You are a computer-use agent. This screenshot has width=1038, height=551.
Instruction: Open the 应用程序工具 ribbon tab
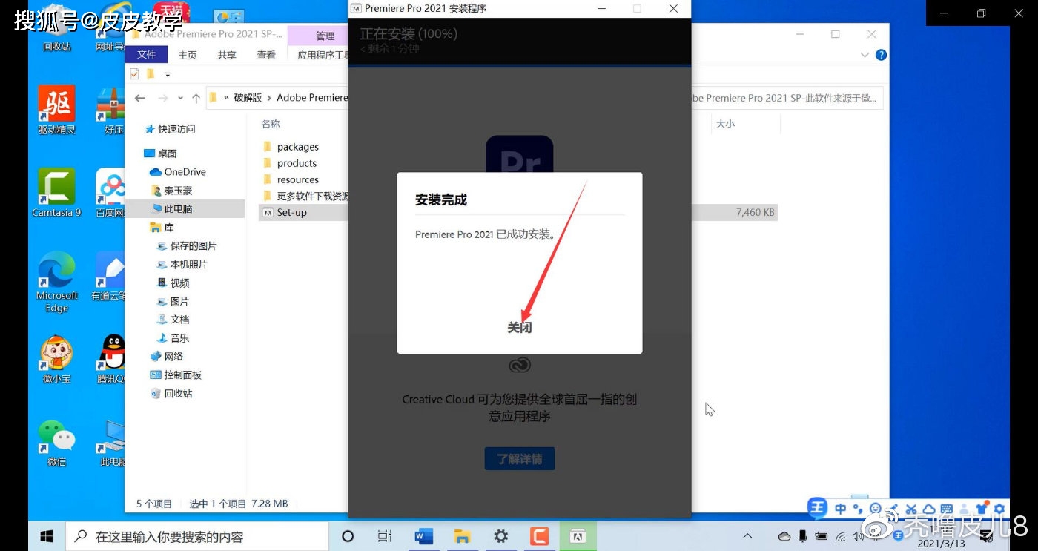[x=322, y=55]
